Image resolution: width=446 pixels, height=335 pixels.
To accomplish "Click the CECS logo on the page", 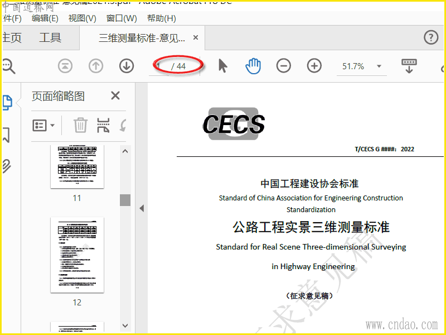I will (x=234, y=124).
